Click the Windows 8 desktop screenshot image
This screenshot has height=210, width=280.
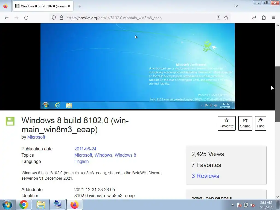[138, 66]
